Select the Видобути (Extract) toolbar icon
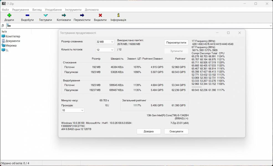The height and width of the screenshot is (166, 273). [x=27, y=17]
